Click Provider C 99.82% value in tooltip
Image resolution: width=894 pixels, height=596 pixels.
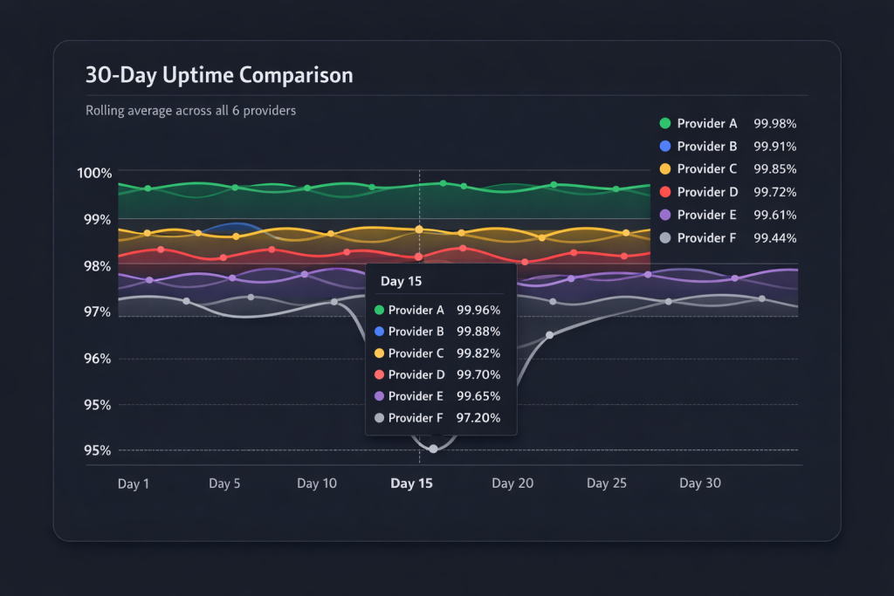(478, 353)
